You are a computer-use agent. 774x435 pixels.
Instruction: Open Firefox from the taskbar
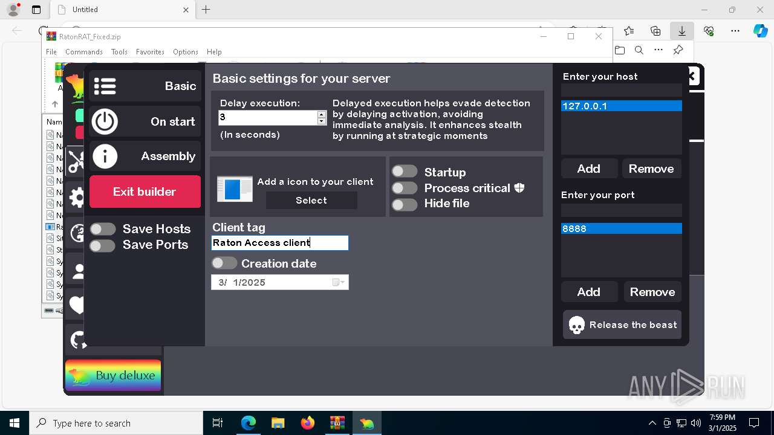tap(308, 423)
